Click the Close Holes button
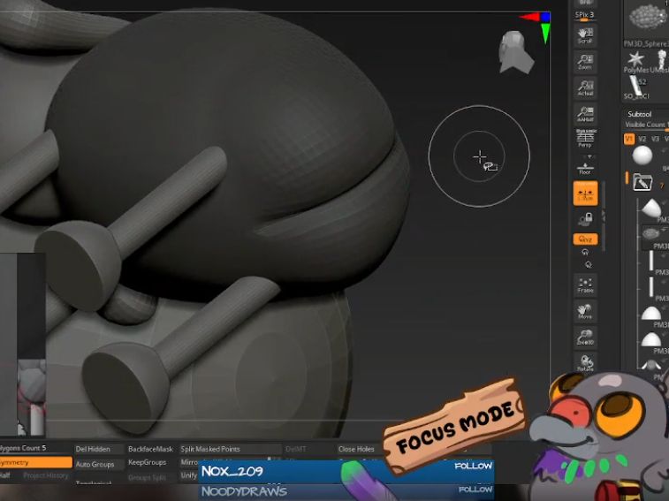The height and width of the screenshot is (501, 669). pos(356,449)
